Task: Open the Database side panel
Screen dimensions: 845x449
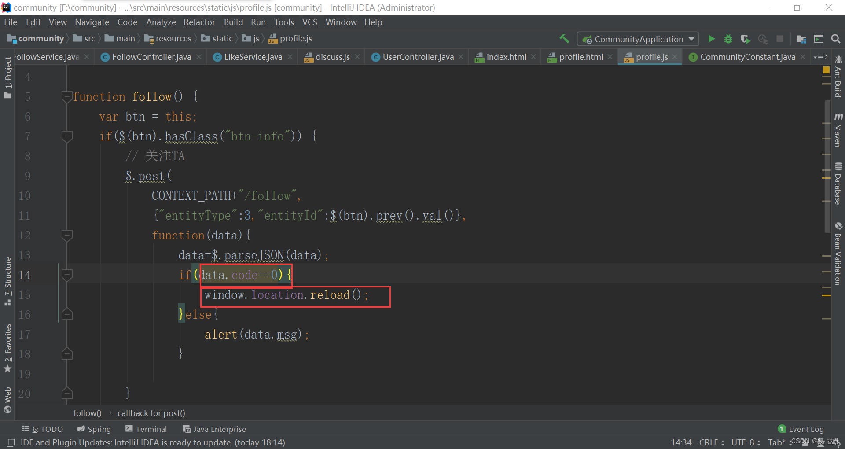Action: click(838, 184)
